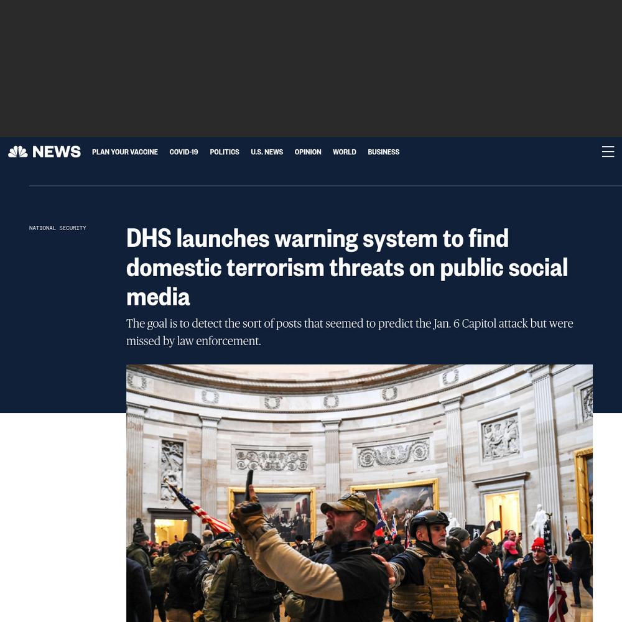Navigate to World section

tap(345, 152)
